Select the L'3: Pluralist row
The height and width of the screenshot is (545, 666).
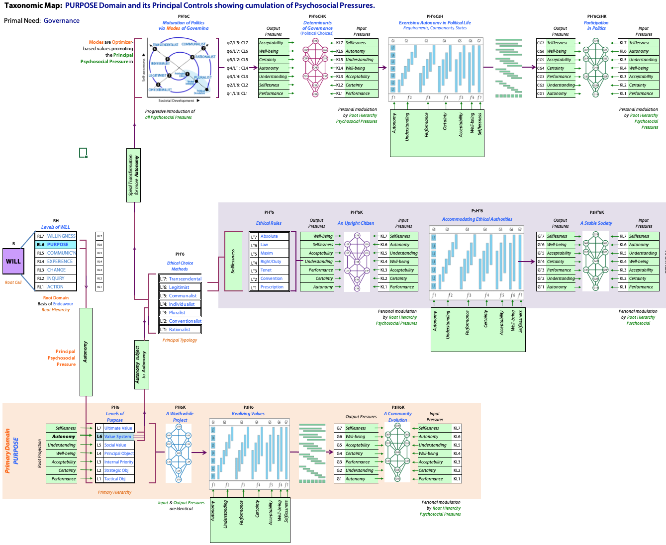click(180, 313)
